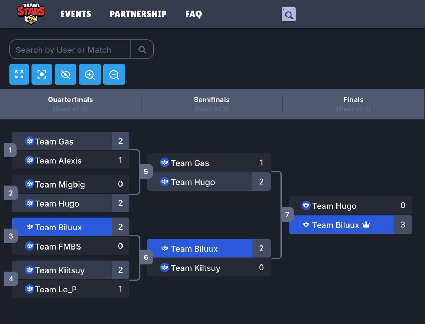The image size is (425, 324).
Task: Click the fullscreen expand bracket icon
Action: tap(19, 74)
